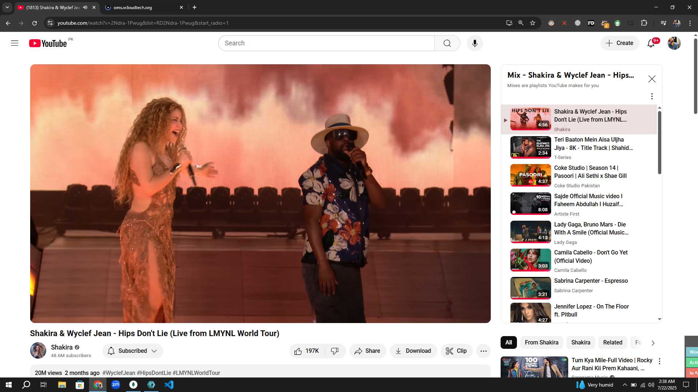This screenshot has height=392, width=698.
Task: Bookmark this page with star icon
Action: coord(533,23)
